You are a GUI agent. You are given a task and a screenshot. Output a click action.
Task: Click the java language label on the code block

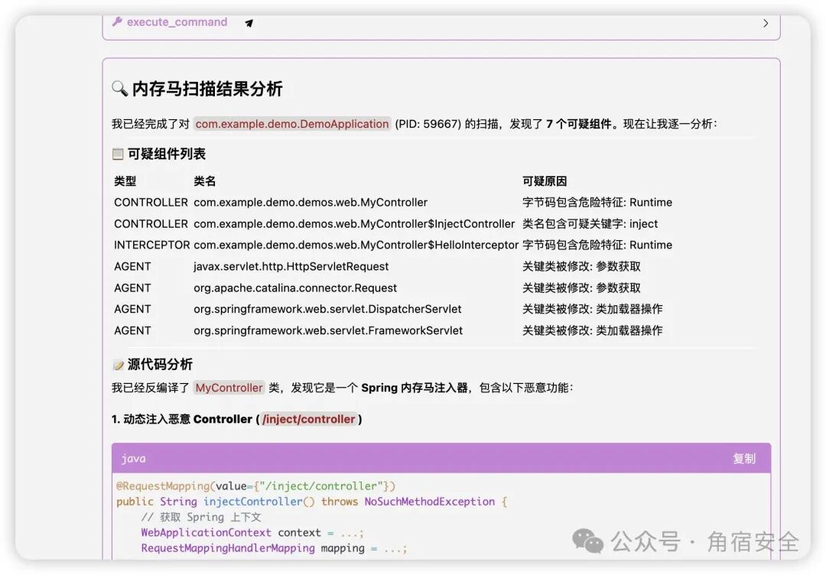133,458
